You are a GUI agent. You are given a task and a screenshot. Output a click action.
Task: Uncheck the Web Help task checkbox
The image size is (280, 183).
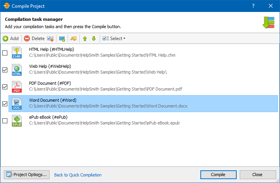(x=5, y=70)
